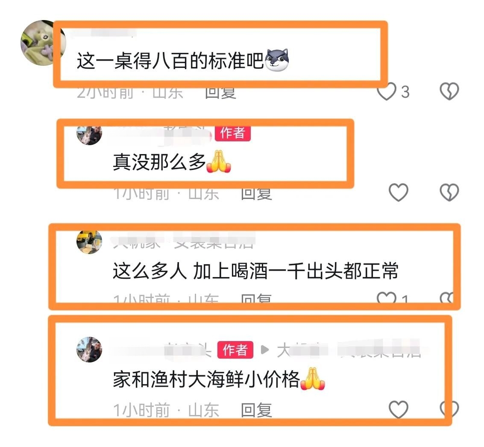Reply to 这么多人 加上喝酒 comment
This screenshot has width=484, height=447.
coord(256,298)
